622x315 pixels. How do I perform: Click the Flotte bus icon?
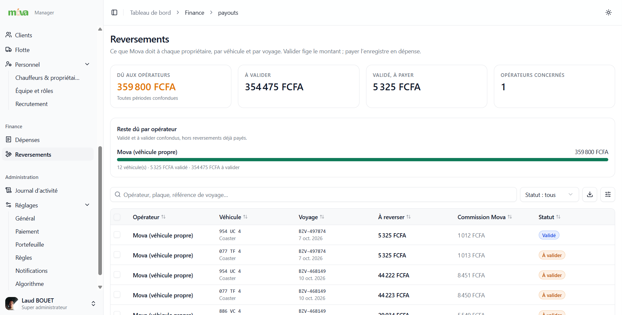(9, 49)
